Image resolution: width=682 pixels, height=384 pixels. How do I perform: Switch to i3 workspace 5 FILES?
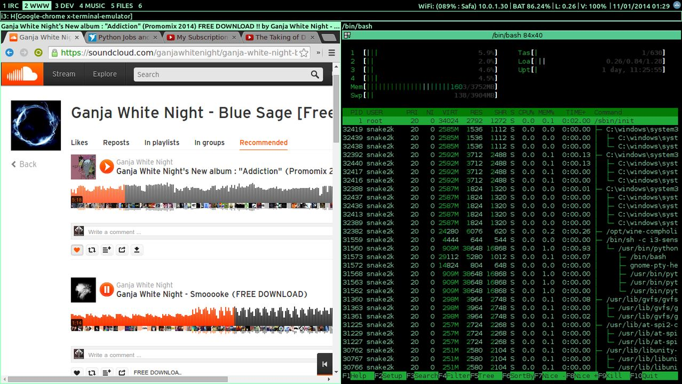tap(122, 5)
